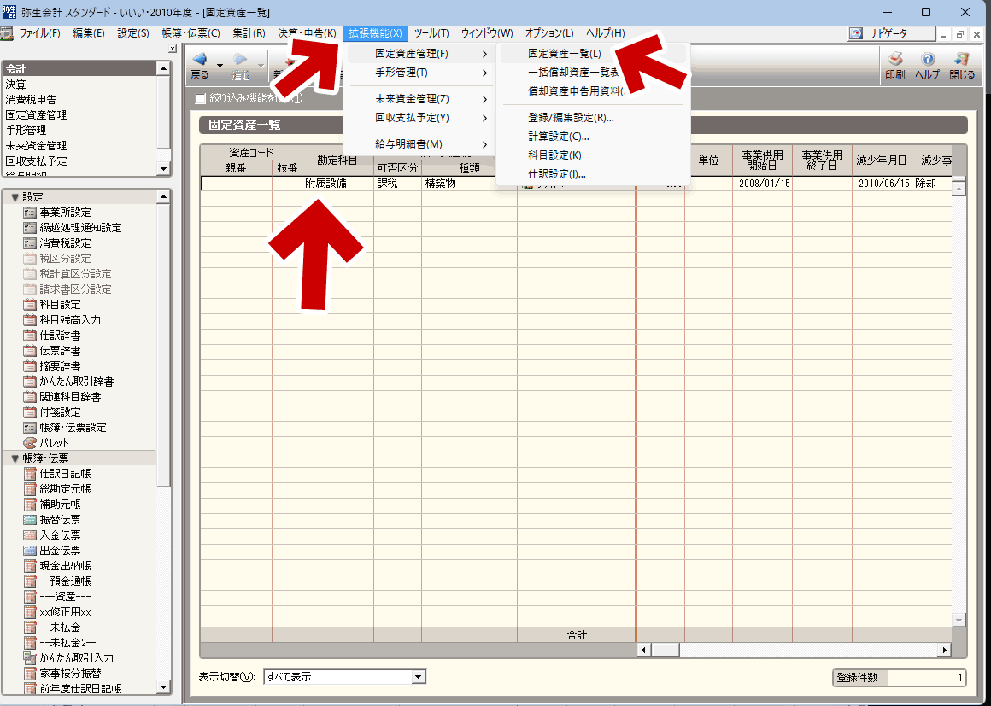This screenshot has height=706, width=991.
Task: Open the 表示切替 dropdown list
Action: [x=418, y=677]
